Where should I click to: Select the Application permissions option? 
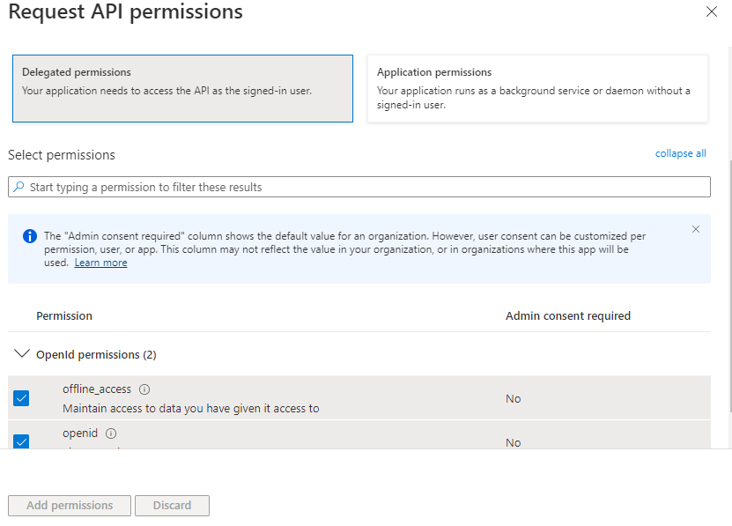(x=537, y=88)
